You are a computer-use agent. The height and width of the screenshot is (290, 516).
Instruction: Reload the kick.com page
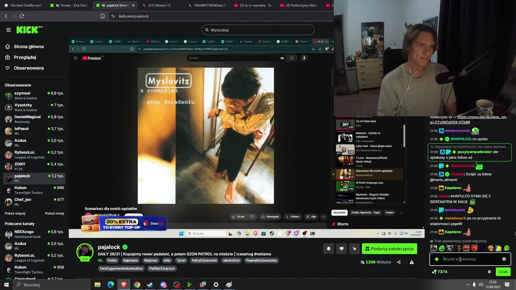click(x=22, y=16)
